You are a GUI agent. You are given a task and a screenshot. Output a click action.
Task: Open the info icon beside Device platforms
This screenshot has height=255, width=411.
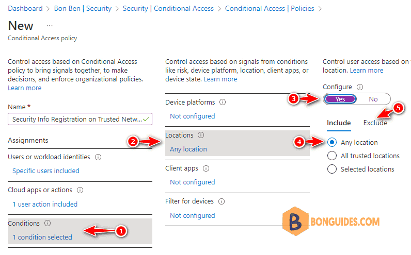tap(223, 102)
